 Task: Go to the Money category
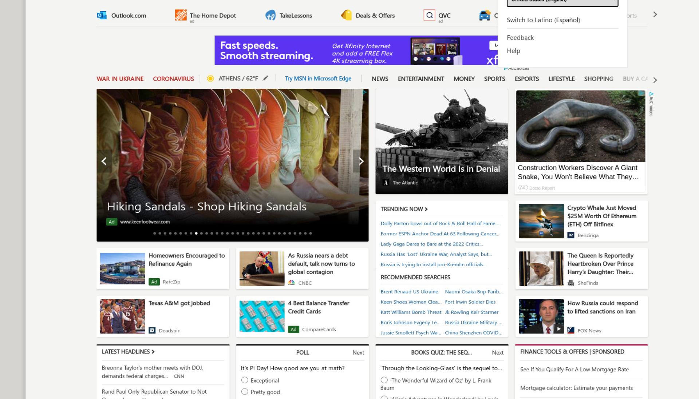pyautogui.click(x=464, y=79)
